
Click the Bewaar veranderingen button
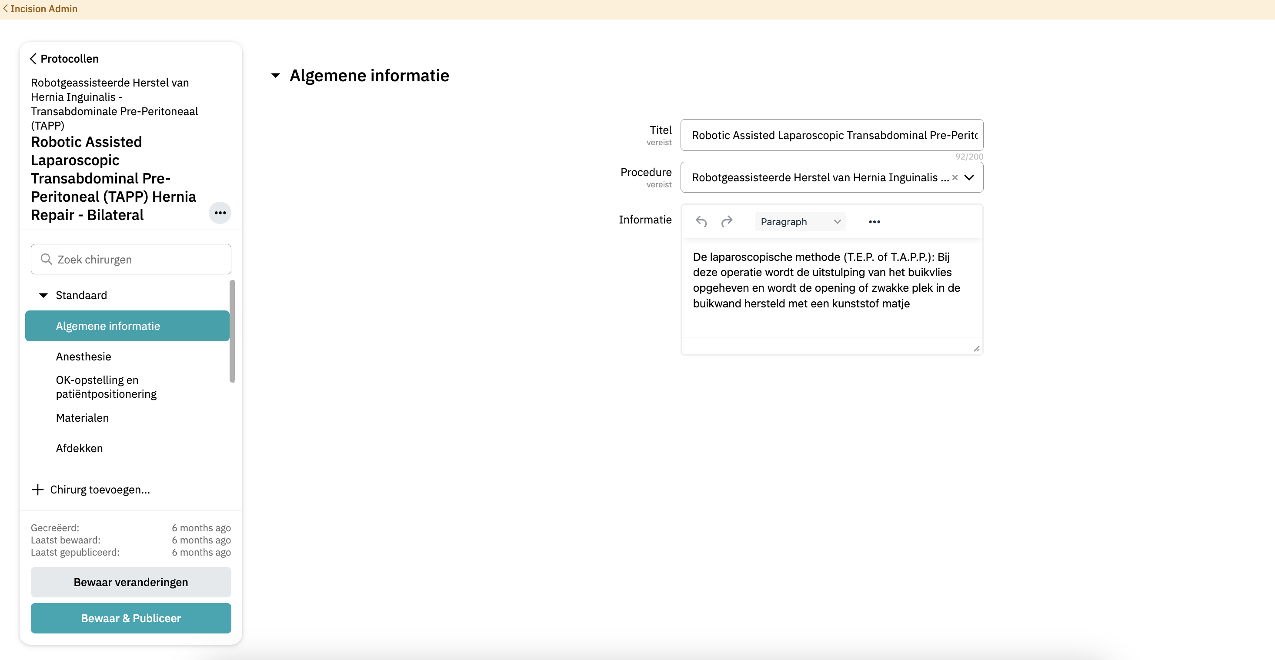coord(130,582)
